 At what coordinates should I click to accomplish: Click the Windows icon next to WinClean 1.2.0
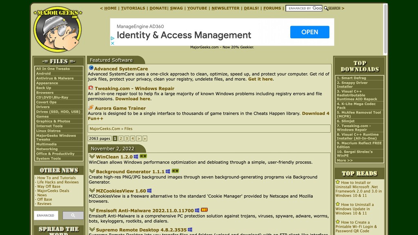[136, 157]
